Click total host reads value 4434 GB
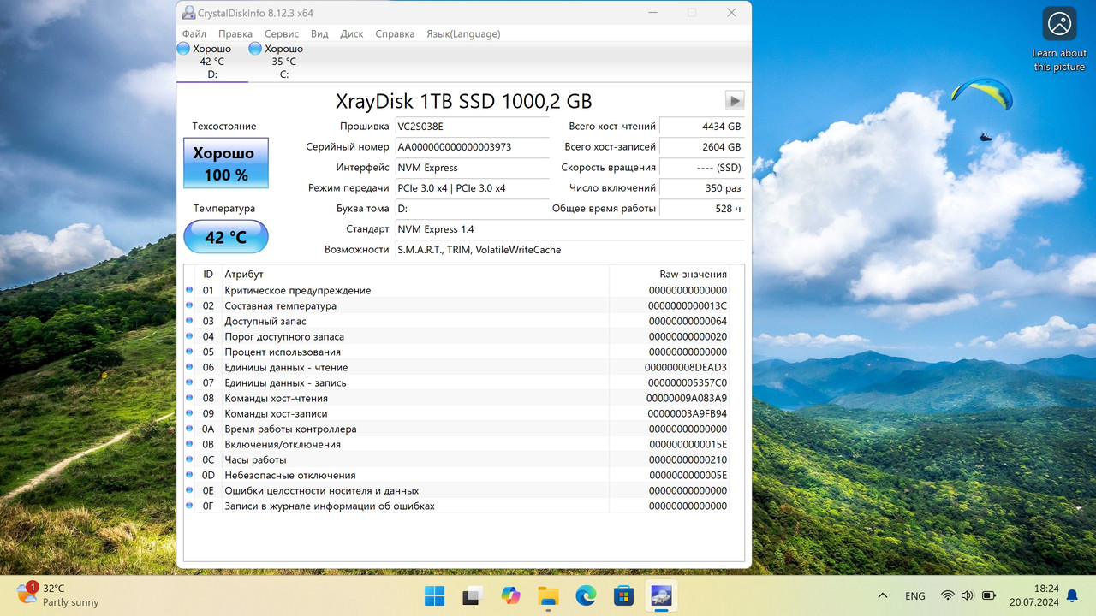Image resolution: width=1096 pixels, height=616 pixels. click(x=702, y=127)
